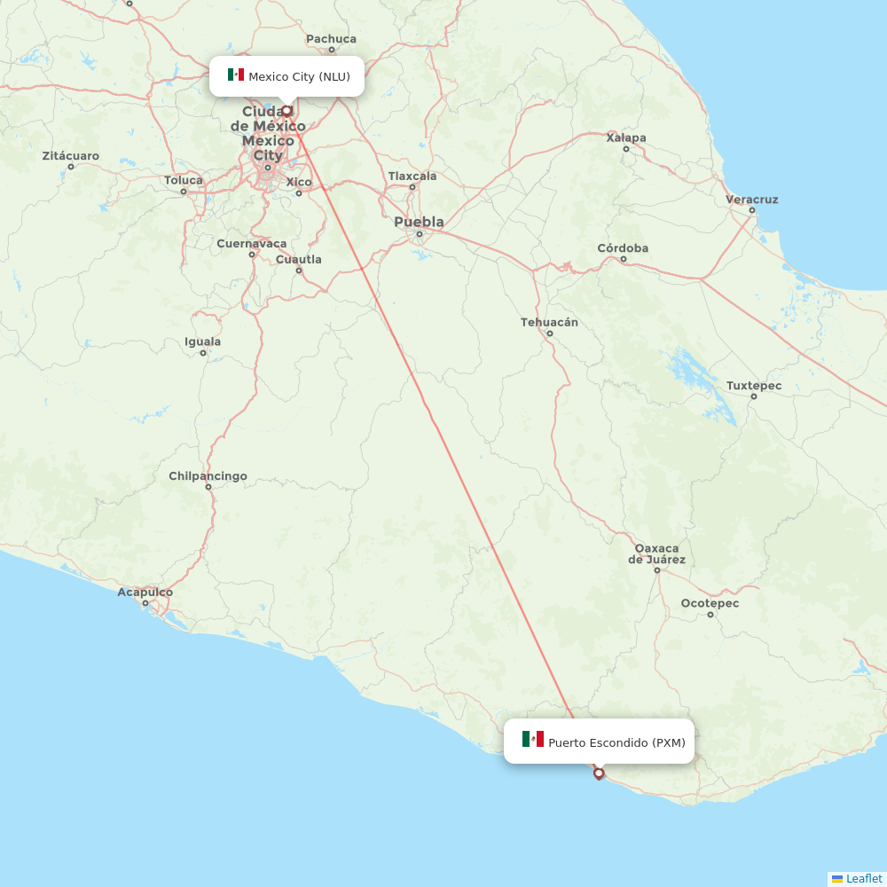Select the Pachuca city label
The height and width of the screenshot is (887, 887).
click(x=330, y=40)
